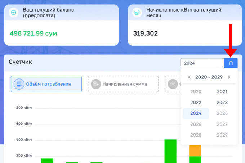Click the Счетчик section title
The width and height of the screenshot is (245, 163).
coord(20,62)
